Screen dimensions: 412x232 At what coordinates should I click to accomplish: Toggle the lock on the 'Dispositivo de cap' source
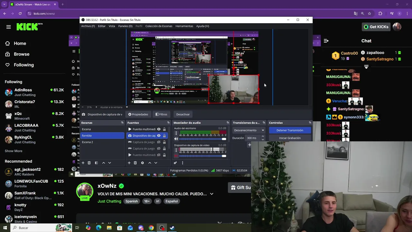[164, 136]
